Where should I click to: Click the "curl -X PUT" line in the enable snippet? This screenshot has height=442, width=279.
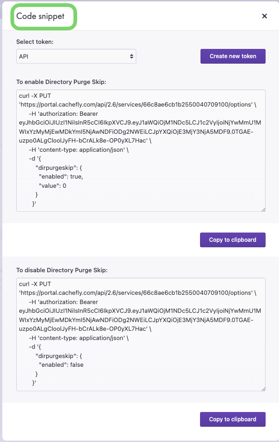36,96
